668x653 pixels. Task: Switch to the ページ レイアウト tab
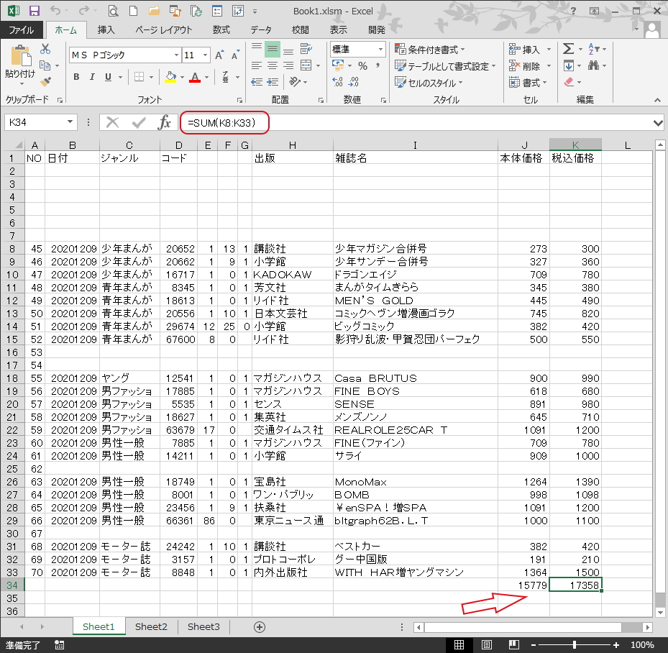pos(164,29)
